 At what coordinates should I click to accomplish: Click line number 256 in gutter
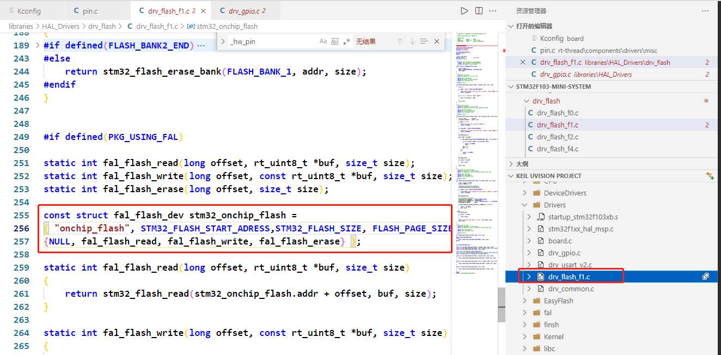(21, 228)
